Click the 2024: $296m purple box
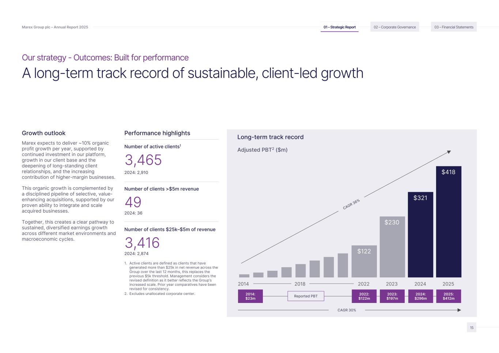This screenshot has height=353, width=499. point(420,296)
